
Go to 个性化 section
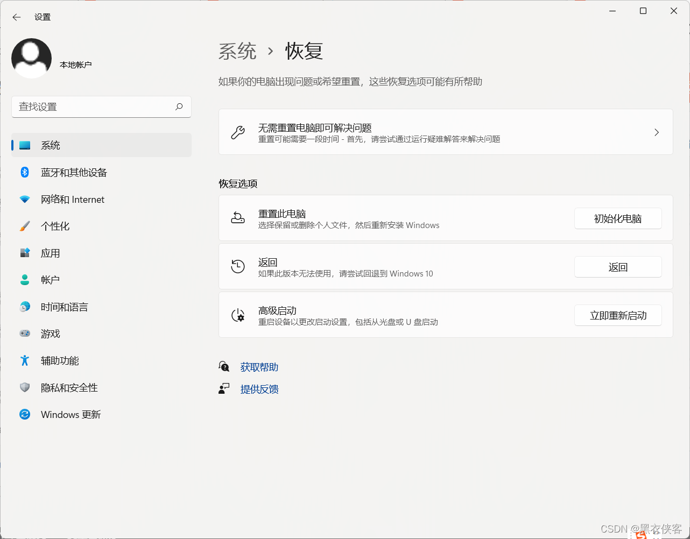click(101, 226)
